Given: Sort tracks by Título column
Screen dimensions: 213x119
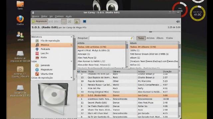Looking at the screenshot, I should coord(100,71).
